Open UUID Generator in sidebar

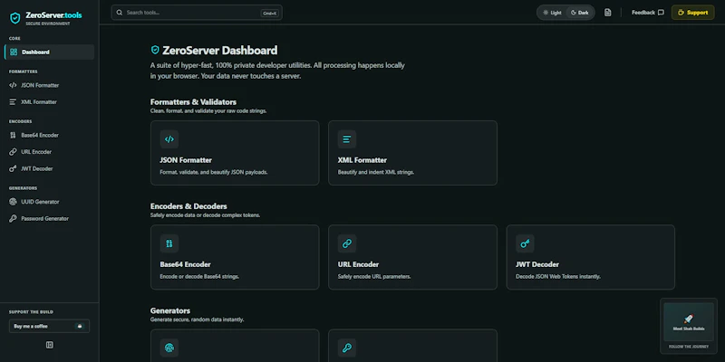[50, 202]
